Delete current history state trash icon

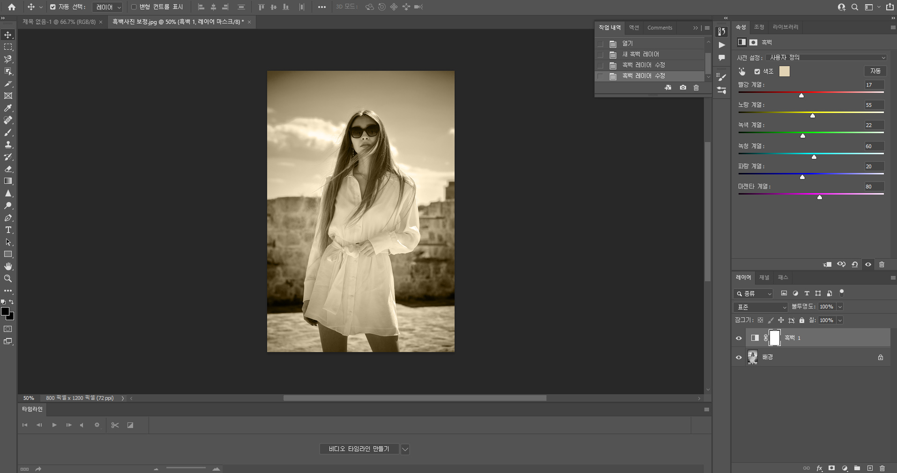[x=696, y=88]
